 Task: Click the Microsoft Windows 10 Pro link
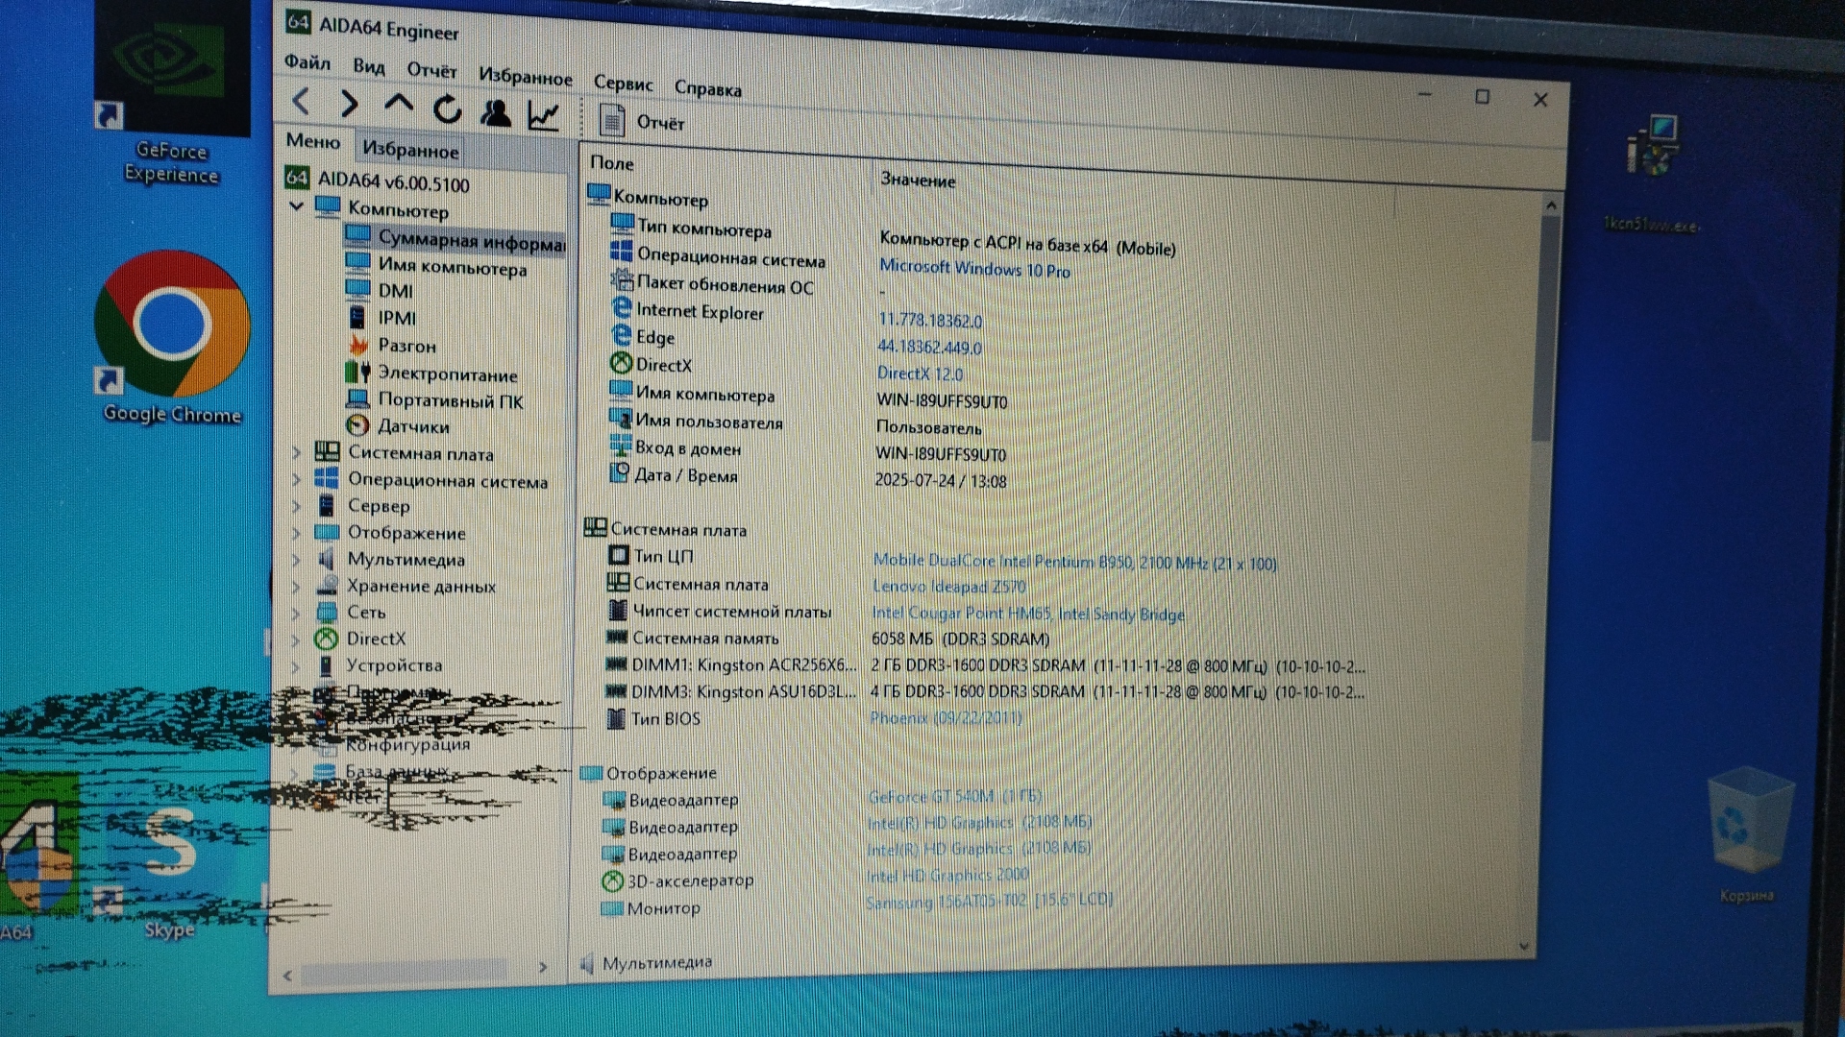[974, 269]
